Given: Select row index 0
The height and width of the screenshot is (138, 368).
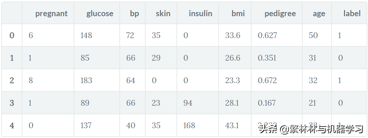Looking at the screenshot, I should (12, 36).
